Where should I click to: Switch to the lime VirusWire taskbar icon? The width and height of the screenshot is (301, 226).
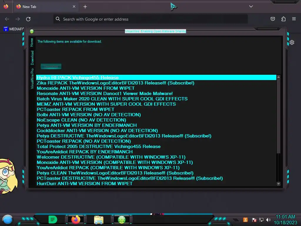[121, 220]
